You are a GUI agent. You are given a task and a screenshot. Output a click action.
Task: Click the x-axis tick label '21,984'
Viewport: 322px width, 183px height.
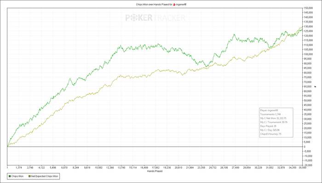point(190,168)
